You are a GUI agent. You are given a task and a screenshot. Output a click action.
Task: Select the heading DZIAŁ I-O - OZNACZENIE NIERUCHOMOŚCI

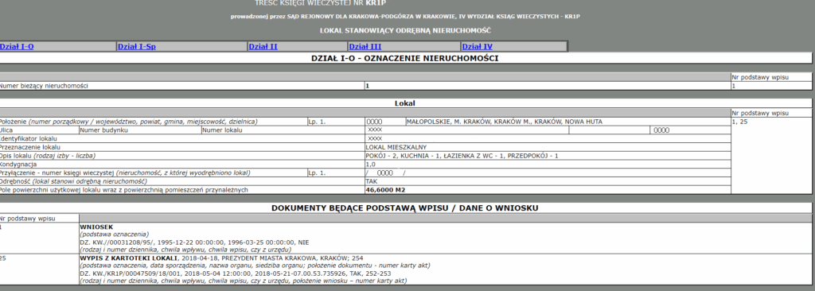tap(404, 58)
